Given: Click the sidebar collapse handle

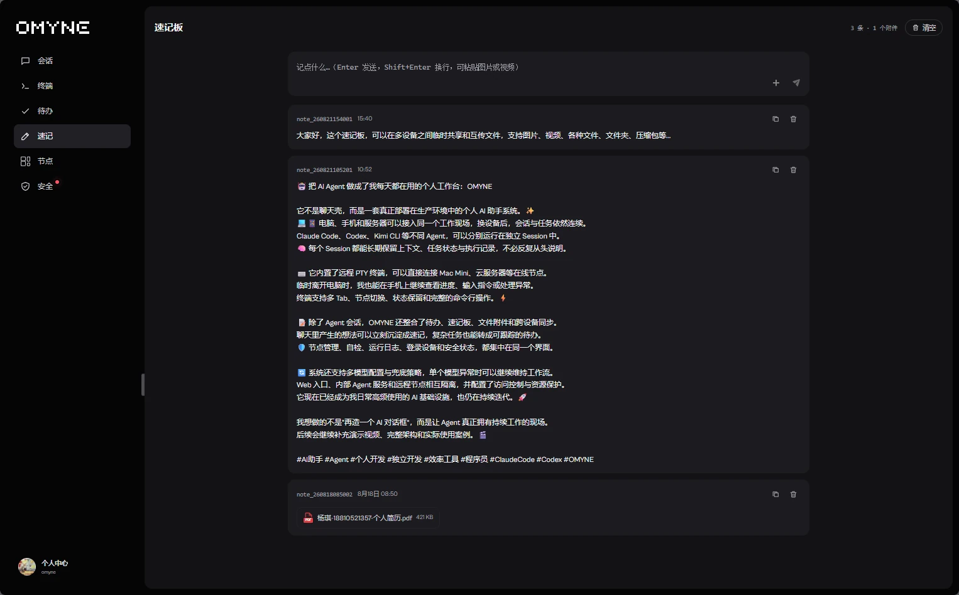Looking at the screenshot, I should pos(143,385).
